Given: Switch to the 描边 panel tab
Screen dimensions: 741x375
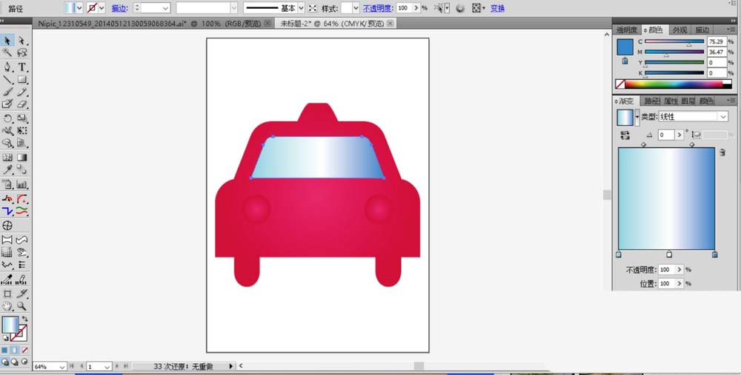Looking at the screenshot, I should click(702, 30).
